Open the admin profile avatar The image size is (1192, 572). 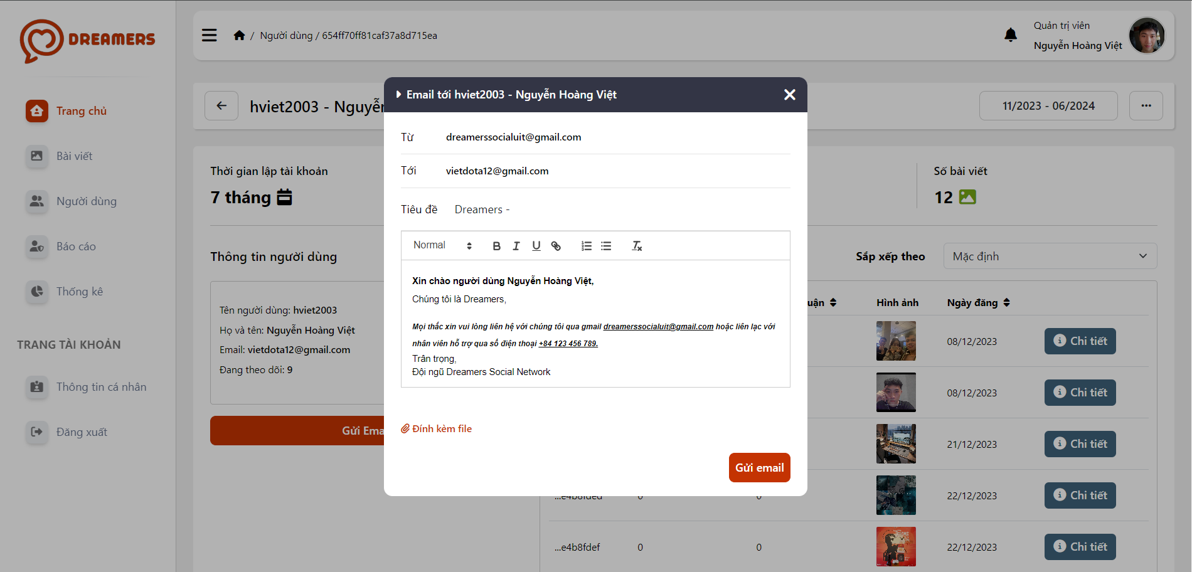coord(1147,35)
